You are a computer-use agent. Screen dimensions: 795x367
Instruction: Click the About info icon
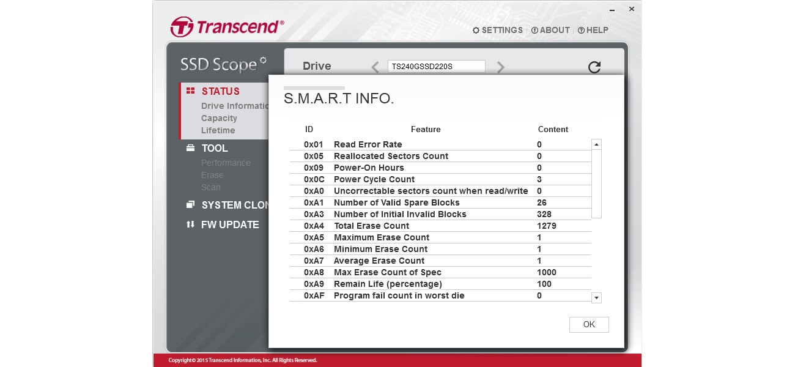(533, 30)
